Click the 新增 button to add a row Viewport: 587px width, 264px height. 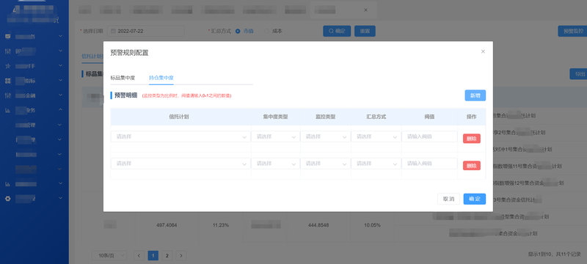pos(475,95)
